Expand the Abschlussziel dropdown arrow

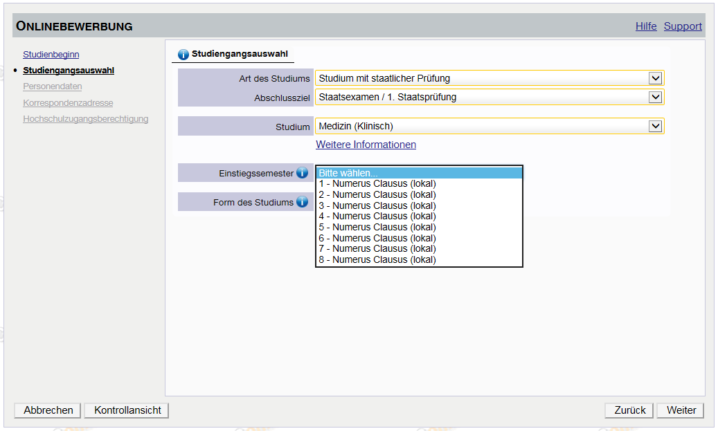[655, 97]
